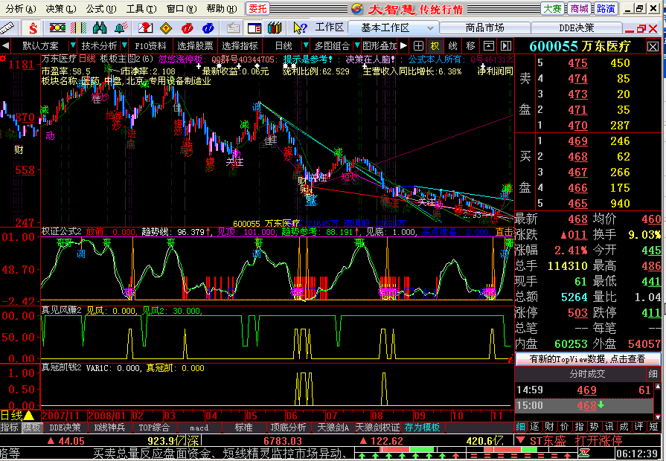This screenshot has width=666, height=461.
Task: Click the status bar red-green Z icon
Action: pyautogui.click(x=585, y=454)
